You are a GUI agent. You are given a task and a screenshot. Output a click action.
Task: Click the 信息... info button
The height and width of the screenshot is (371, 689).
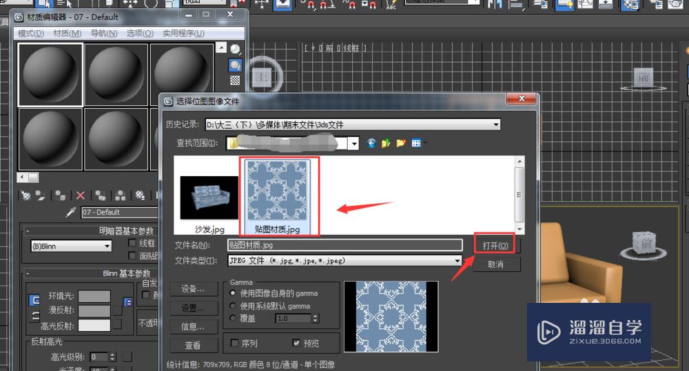point(193,327)
